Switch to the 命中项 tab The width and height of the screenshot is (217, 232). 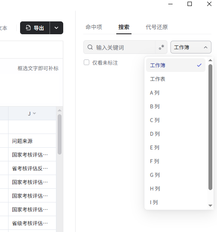94,27
